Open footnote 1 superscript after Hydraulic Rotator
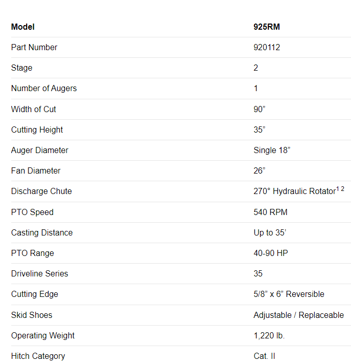The image size is (351, 364). 338,189
